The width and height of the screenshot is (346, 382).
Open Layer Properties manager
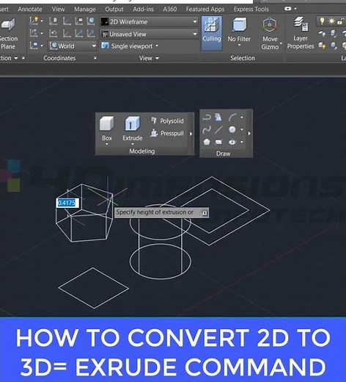301,33
